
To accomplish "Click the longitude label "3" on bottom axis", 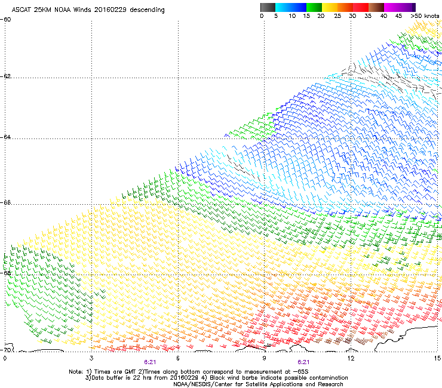I will point(91,358).
